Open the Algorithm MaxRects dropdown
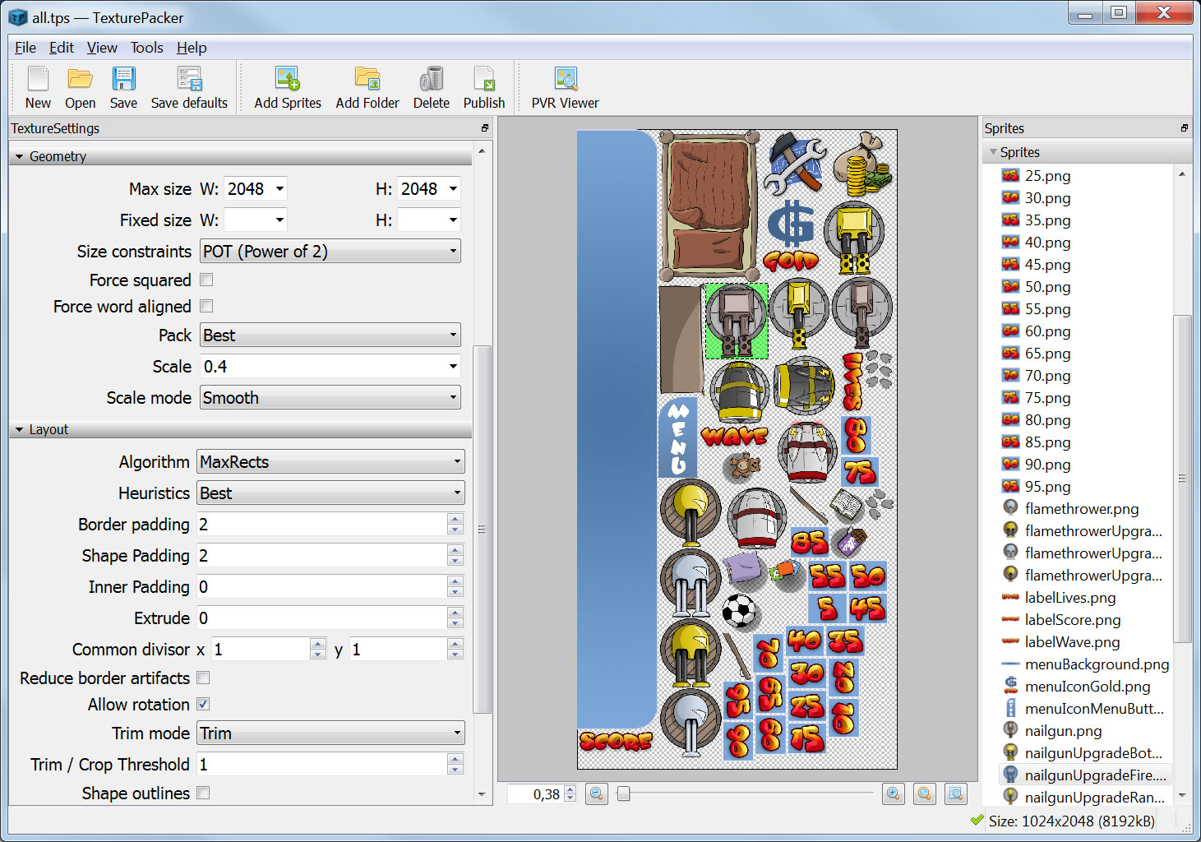 [x=330, y=462]
